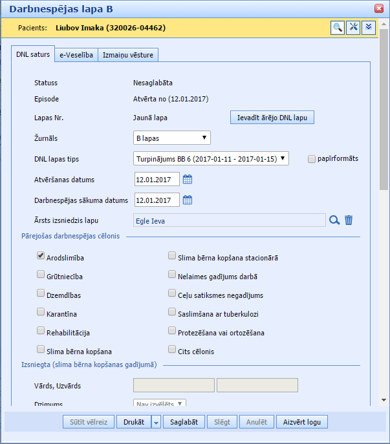The image size is (390, 444).
Task: Click the Atvēršanas datums date field
Action: (157, 180)
